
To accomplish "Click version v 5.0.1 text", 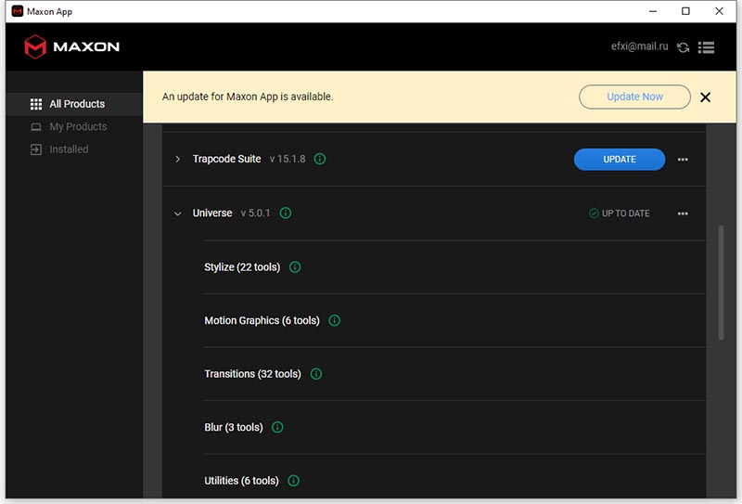I will pyautogui.click(x=256, y=213).
